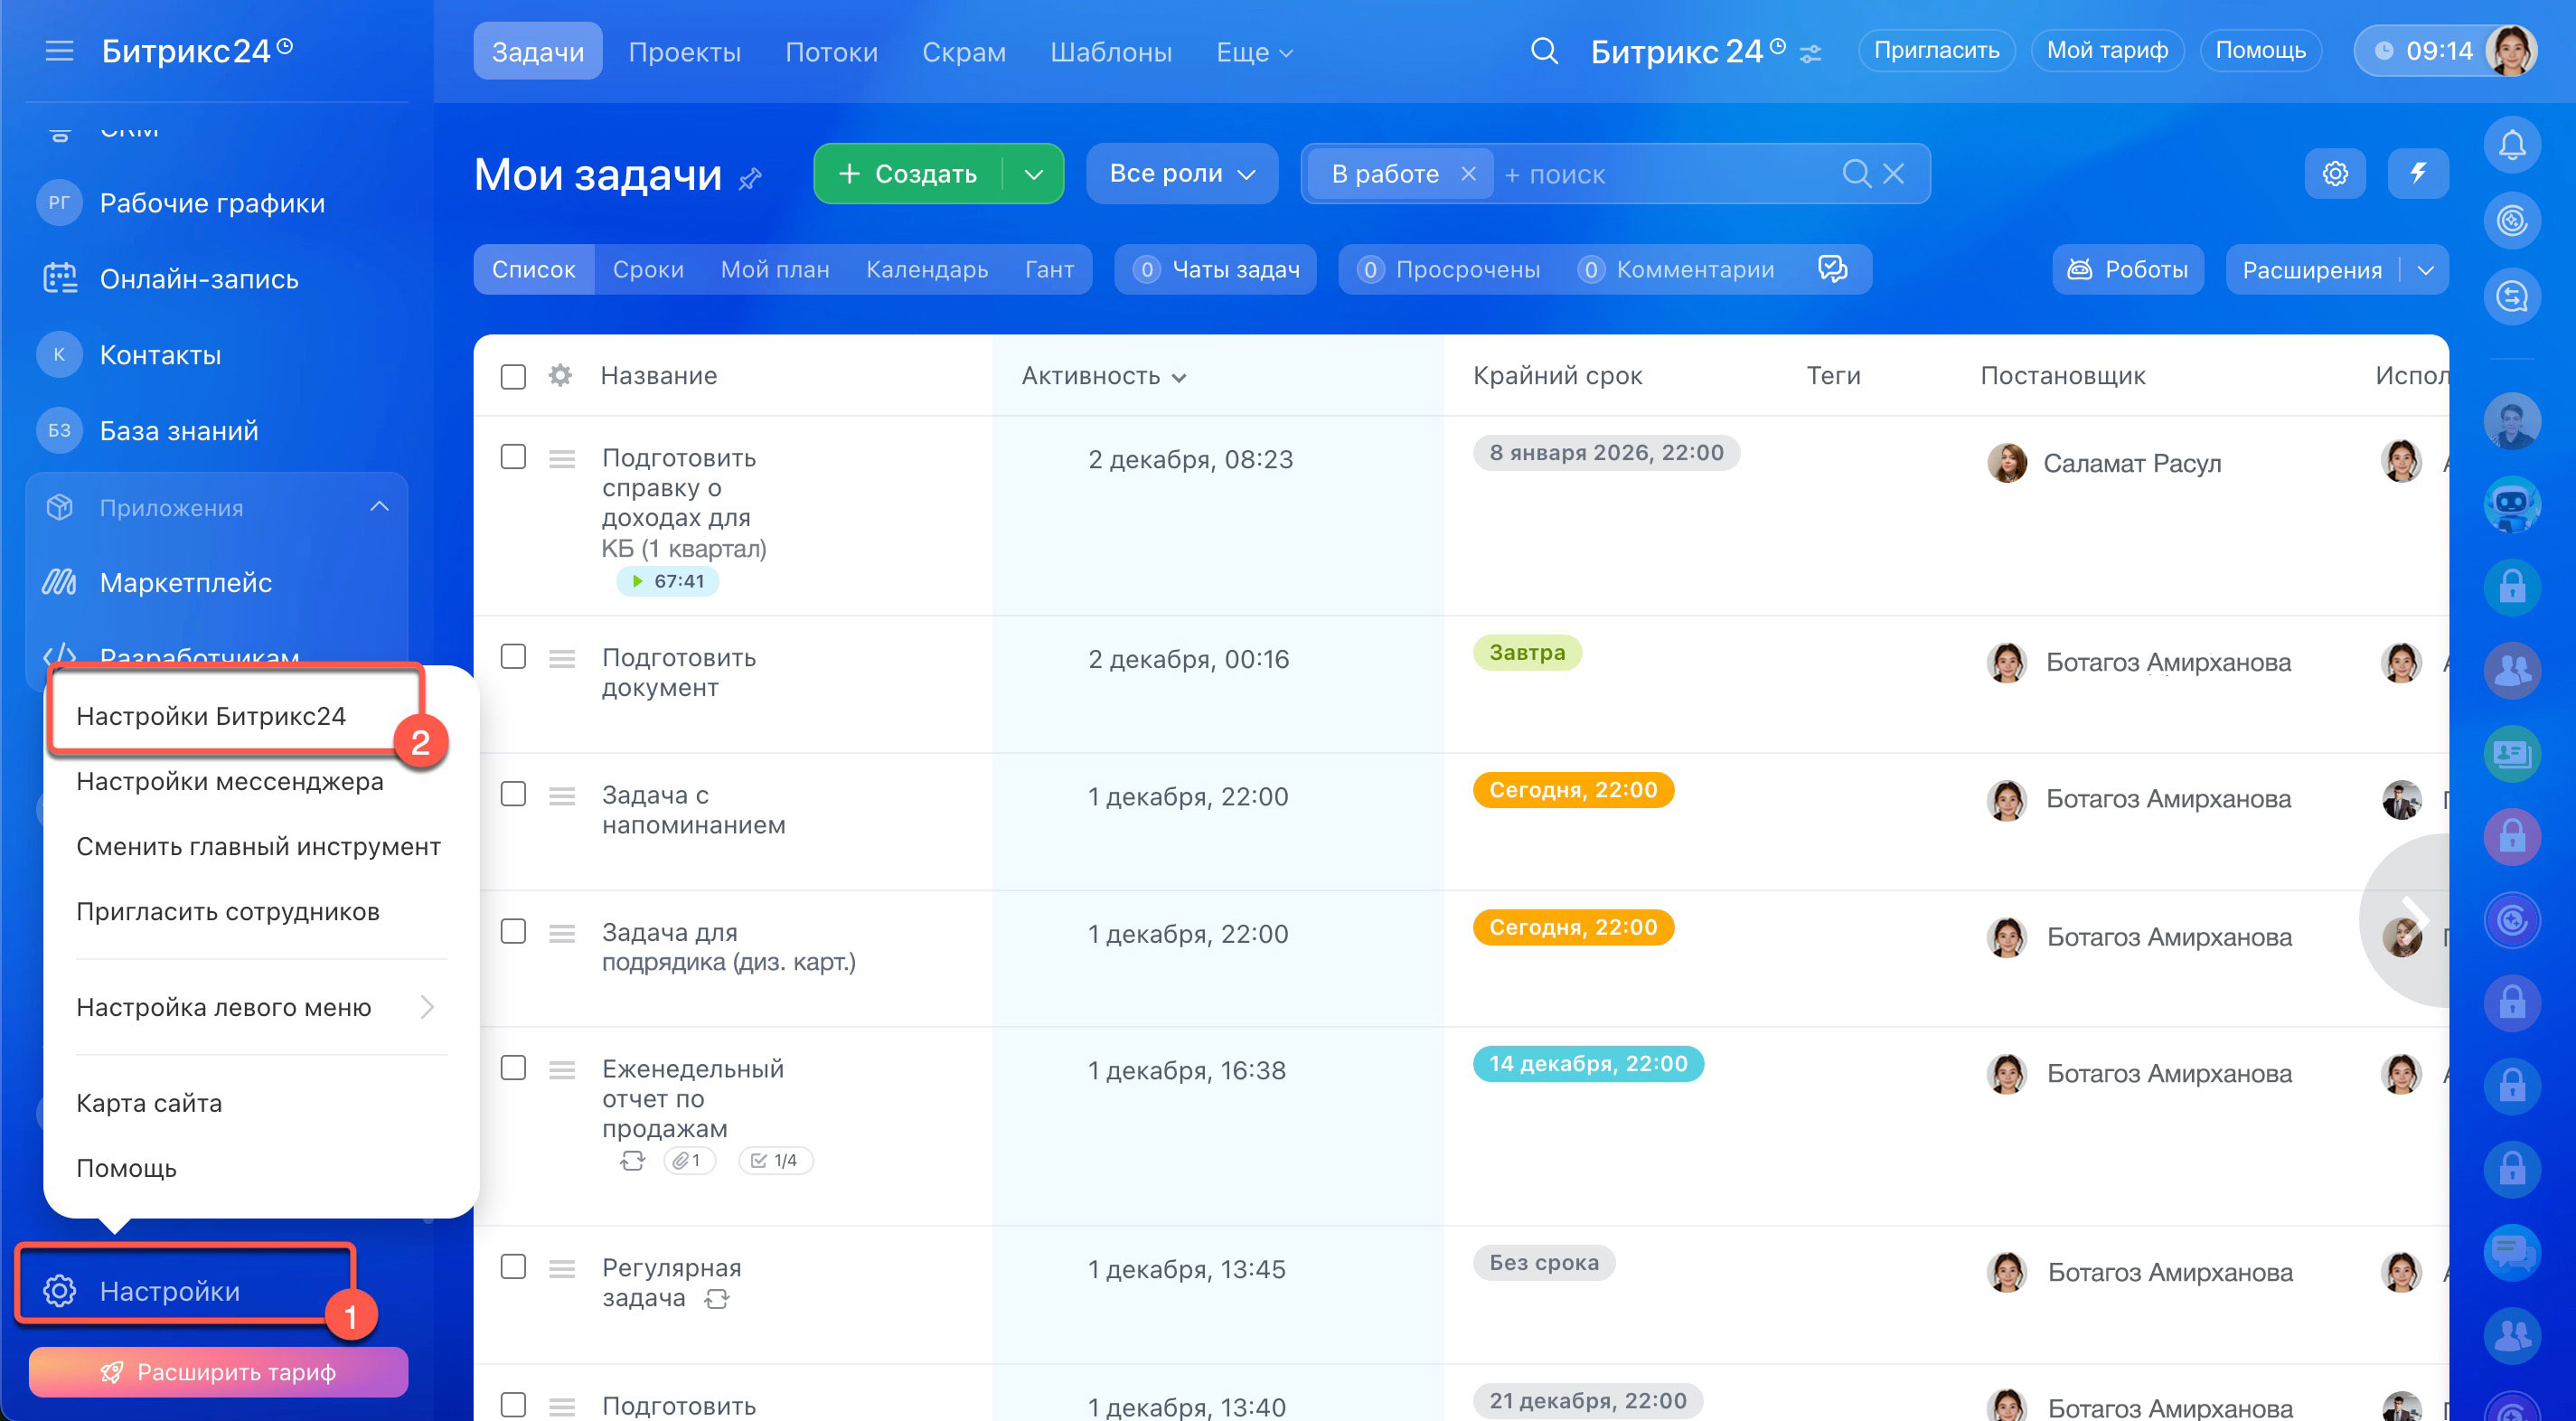2576x1421 pixels.
Task: Collapse the Приложения sidebar section
Action: click(x=379, y=507)
